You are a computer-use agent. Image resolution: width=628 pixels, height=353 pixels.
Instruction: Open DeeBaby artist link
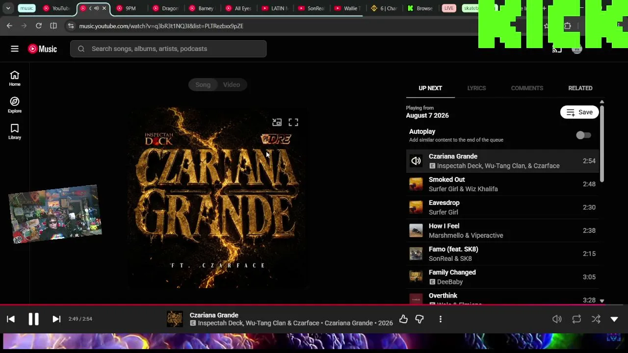pyautogui.click(x=450, y=282)
